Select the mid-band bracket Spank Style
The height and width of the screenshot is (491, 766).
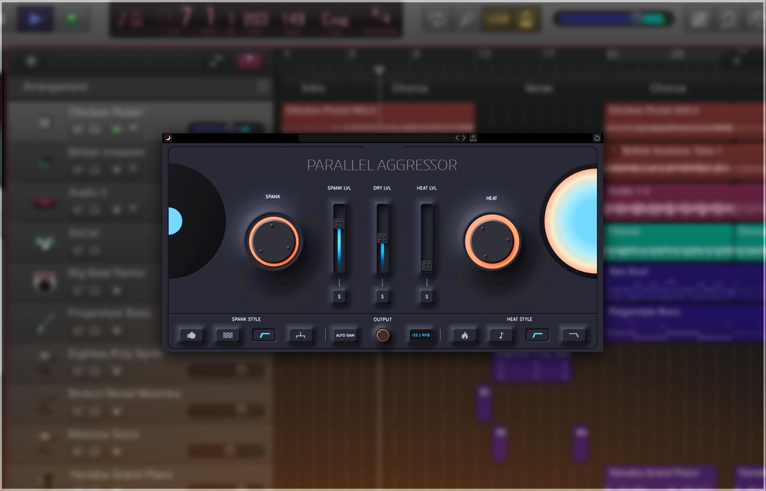point(300,335)
